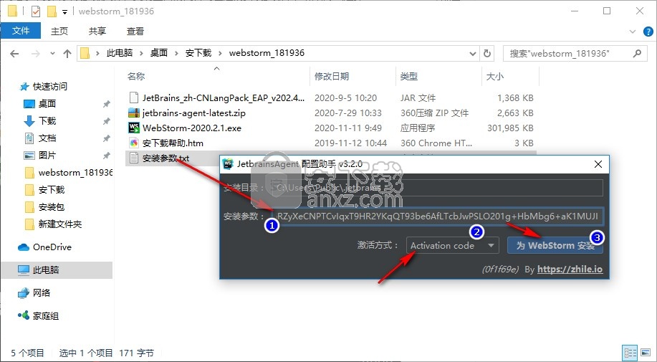Select WebStorm-2020.2.1.exe file
The height and width of the screenshot is (362, 657).
(x=192, y=128)
